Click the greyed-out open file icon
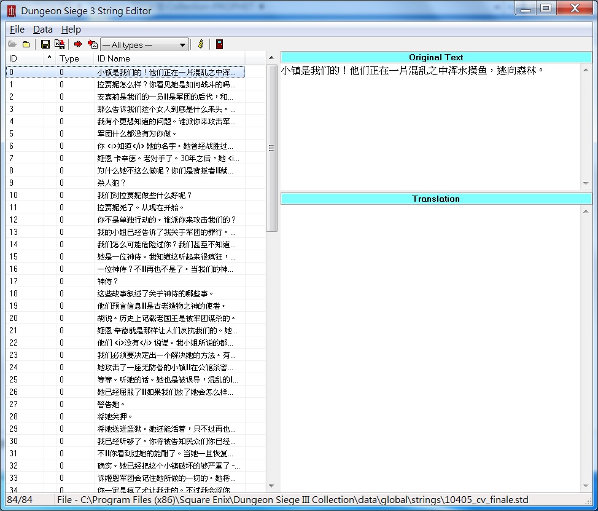 click(x=12, y=44)
